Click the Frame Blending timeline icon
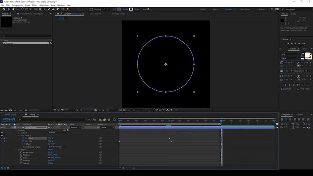The image size is (313, 176). 104,120
